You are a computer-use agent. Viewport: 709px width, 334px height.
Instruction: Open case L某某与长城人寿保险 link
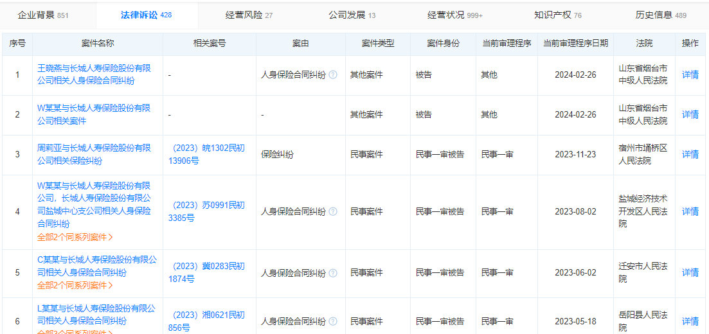pos(97,315)
